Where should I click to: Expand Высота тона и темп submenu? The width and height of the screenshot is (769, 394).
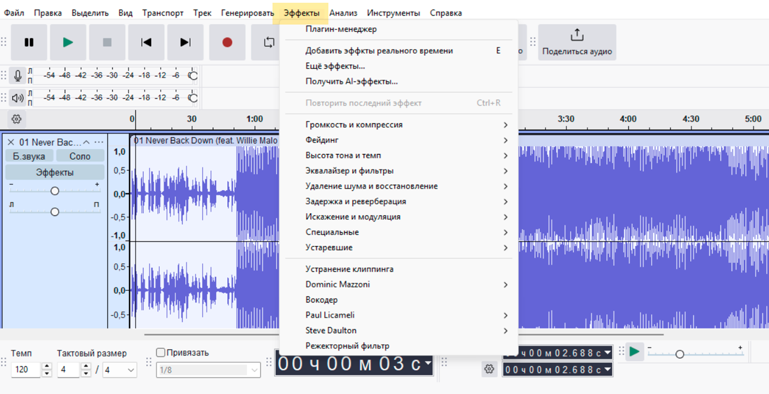399,155
